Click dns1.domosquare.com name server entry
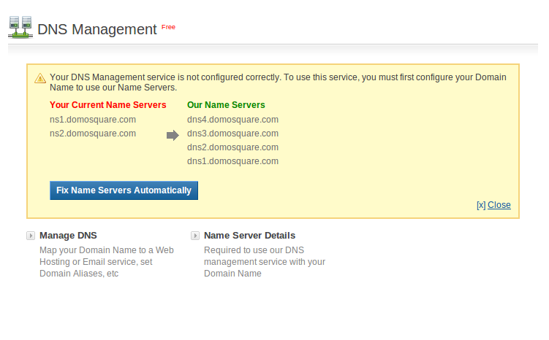This screenshot has height=340, width=549. coord(232,161)
